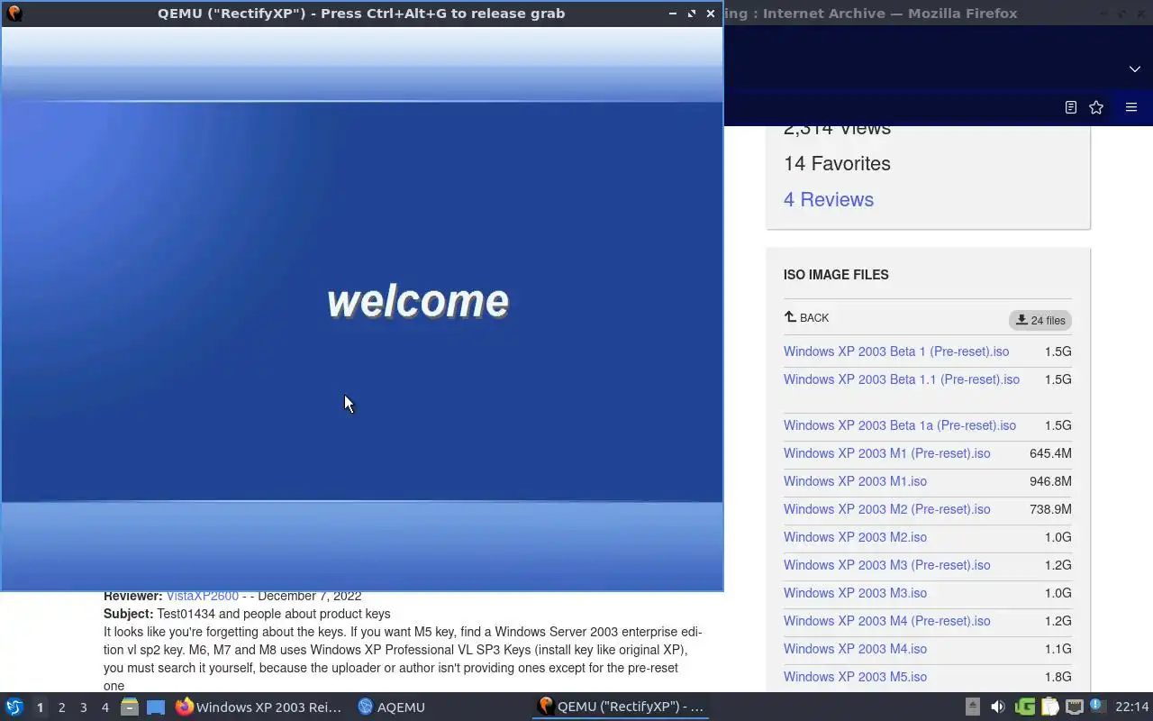
Task: Select QEMU RectifyXP taskbar entry
Action: point(620,707)
